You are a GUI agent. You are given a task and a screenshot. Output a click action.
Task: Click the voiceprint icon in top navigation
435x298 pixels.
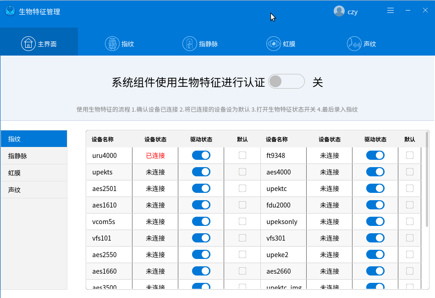354,44
